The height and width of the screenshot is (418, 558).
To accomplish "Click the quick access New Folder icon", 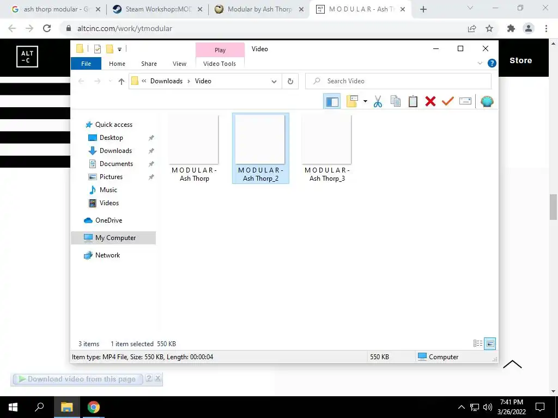I will click(x=110, y=48).
